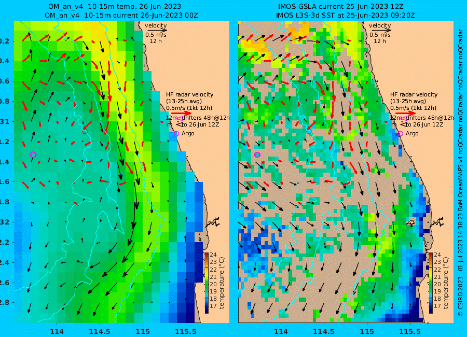Image resolution: width=467 pixels, height=337 pixels.
Task: Click '0.5m/s (1kt 12h)' text in IMOS panel
Action: pyautogui.click(x=414, y=108)
